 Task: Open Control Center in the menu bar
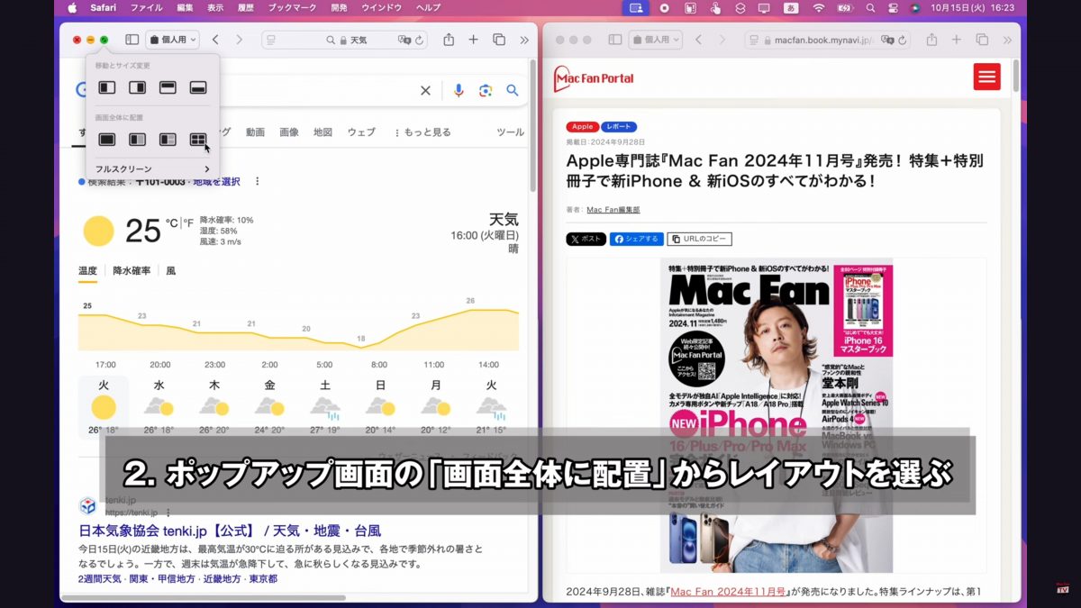point(892,8)
